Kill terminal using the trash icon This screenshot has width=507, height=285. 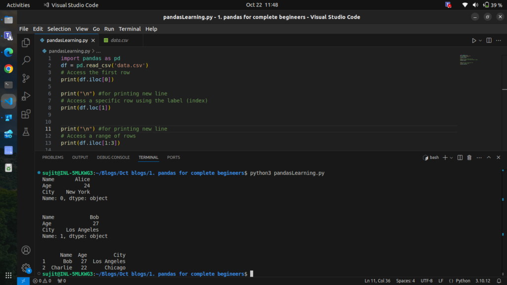pos(469,157)
